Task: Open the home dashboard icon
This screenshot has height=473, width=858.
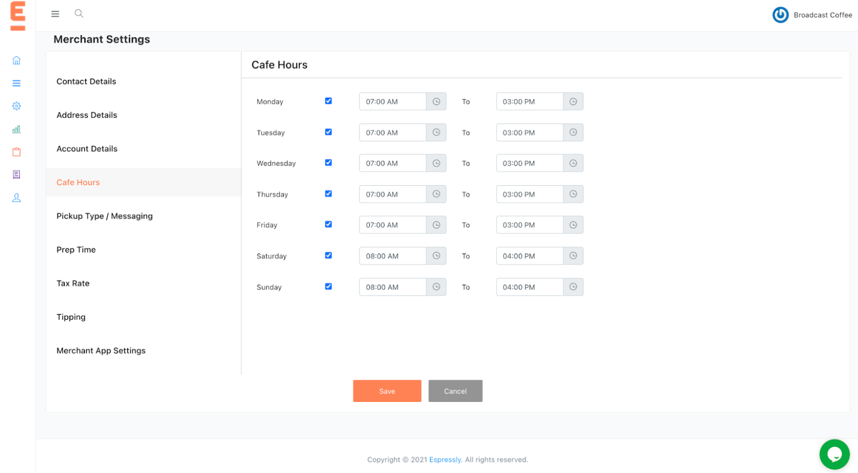Action: (17, 60)
